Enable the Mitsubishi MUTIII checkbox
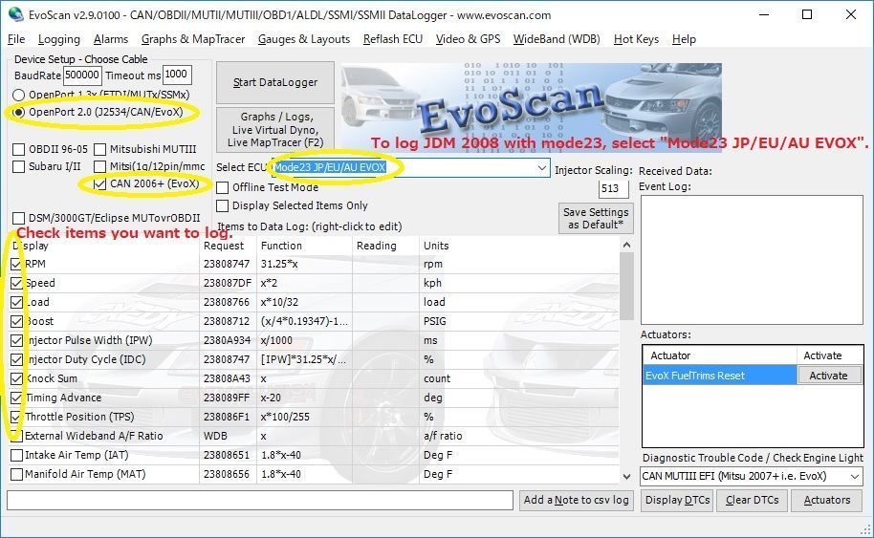Viewport: 874px width, 538px height. pyautogui.click(x=99, y=149)
